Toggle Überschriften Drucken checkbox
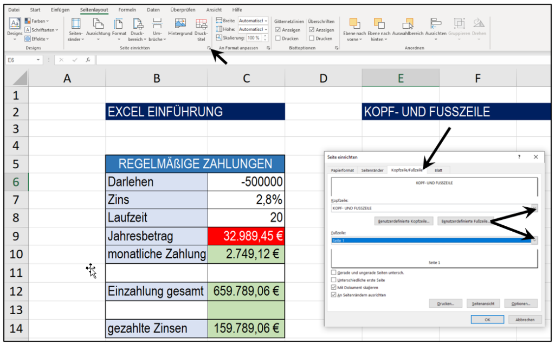555x343 pixels. 312,39
